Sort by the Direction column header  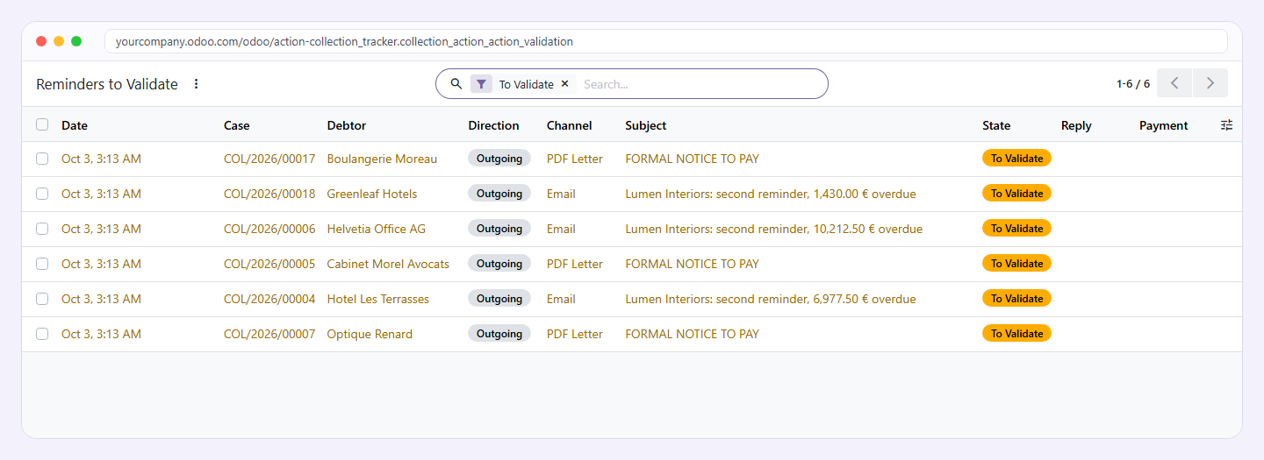(494, 125)
